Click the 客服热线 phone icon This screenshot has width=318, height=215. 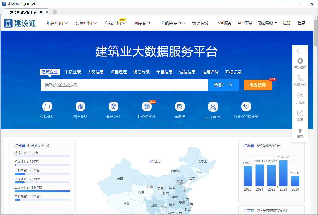coord(300,78)
